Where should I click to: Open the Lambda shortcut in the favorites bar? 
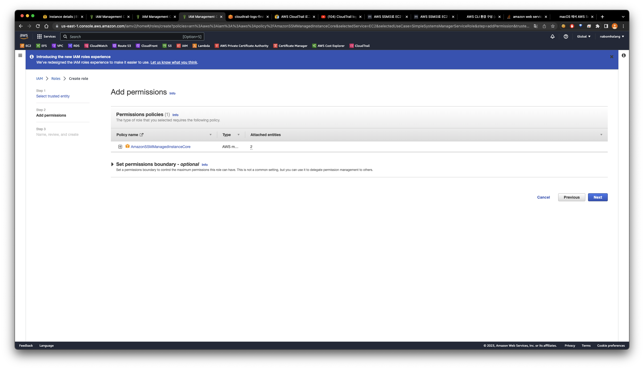tap(201, 46)
